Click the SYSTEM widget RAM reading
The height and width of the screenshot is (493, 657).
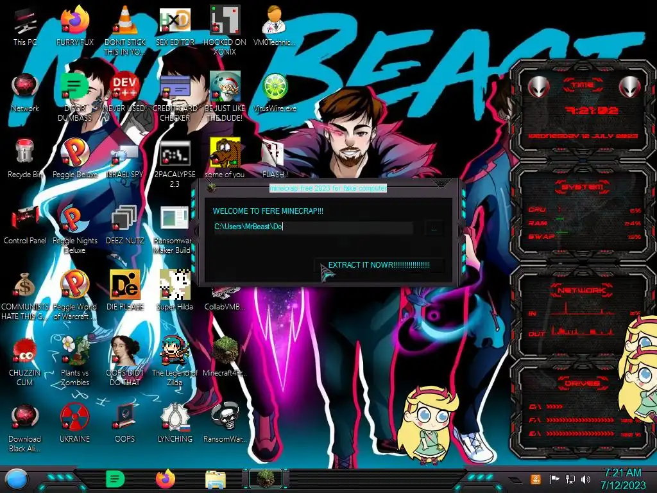click(x=584, y=223)
